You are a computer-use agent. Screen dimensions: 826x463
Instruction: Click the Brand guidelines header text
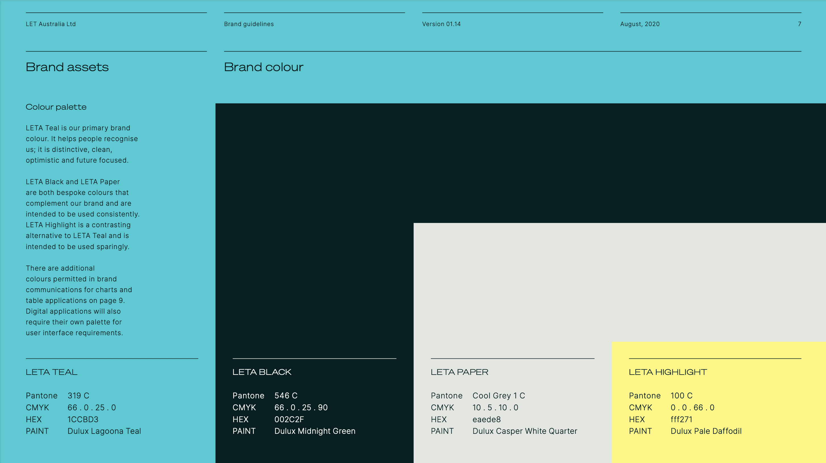coord(249,24)
